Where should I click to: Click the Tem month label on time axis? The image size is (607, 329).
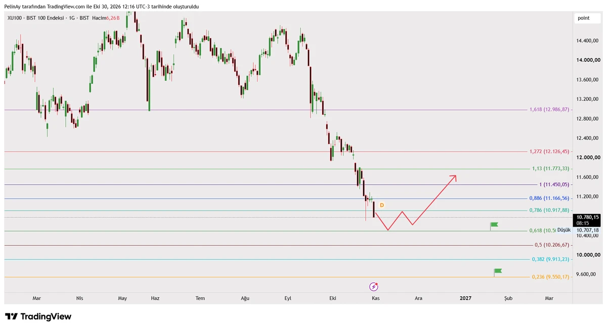[x=200, y=298]
